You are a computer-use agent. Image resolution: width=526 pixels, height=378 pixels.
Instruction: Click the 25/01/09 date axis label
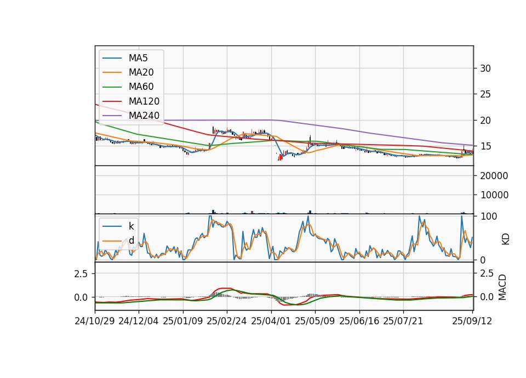click(183, 321)
